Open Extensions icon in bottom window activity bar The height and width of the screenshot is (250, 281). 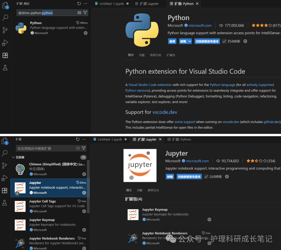tap(5, 190)
